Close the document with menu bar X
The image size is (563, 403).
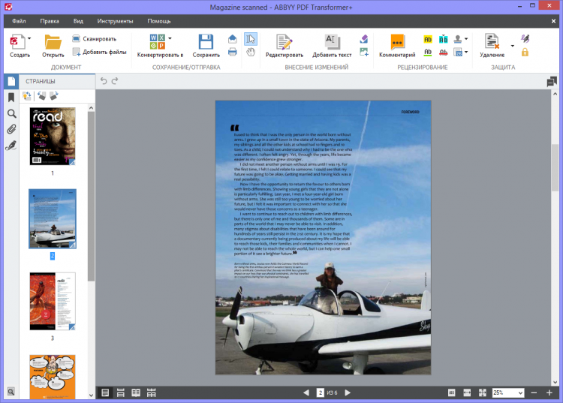click(553, 21)
